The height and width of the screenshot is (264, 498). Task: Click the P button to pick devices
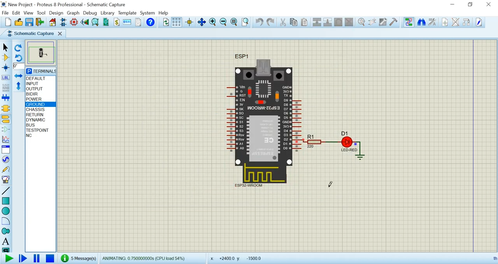(29, 71)
